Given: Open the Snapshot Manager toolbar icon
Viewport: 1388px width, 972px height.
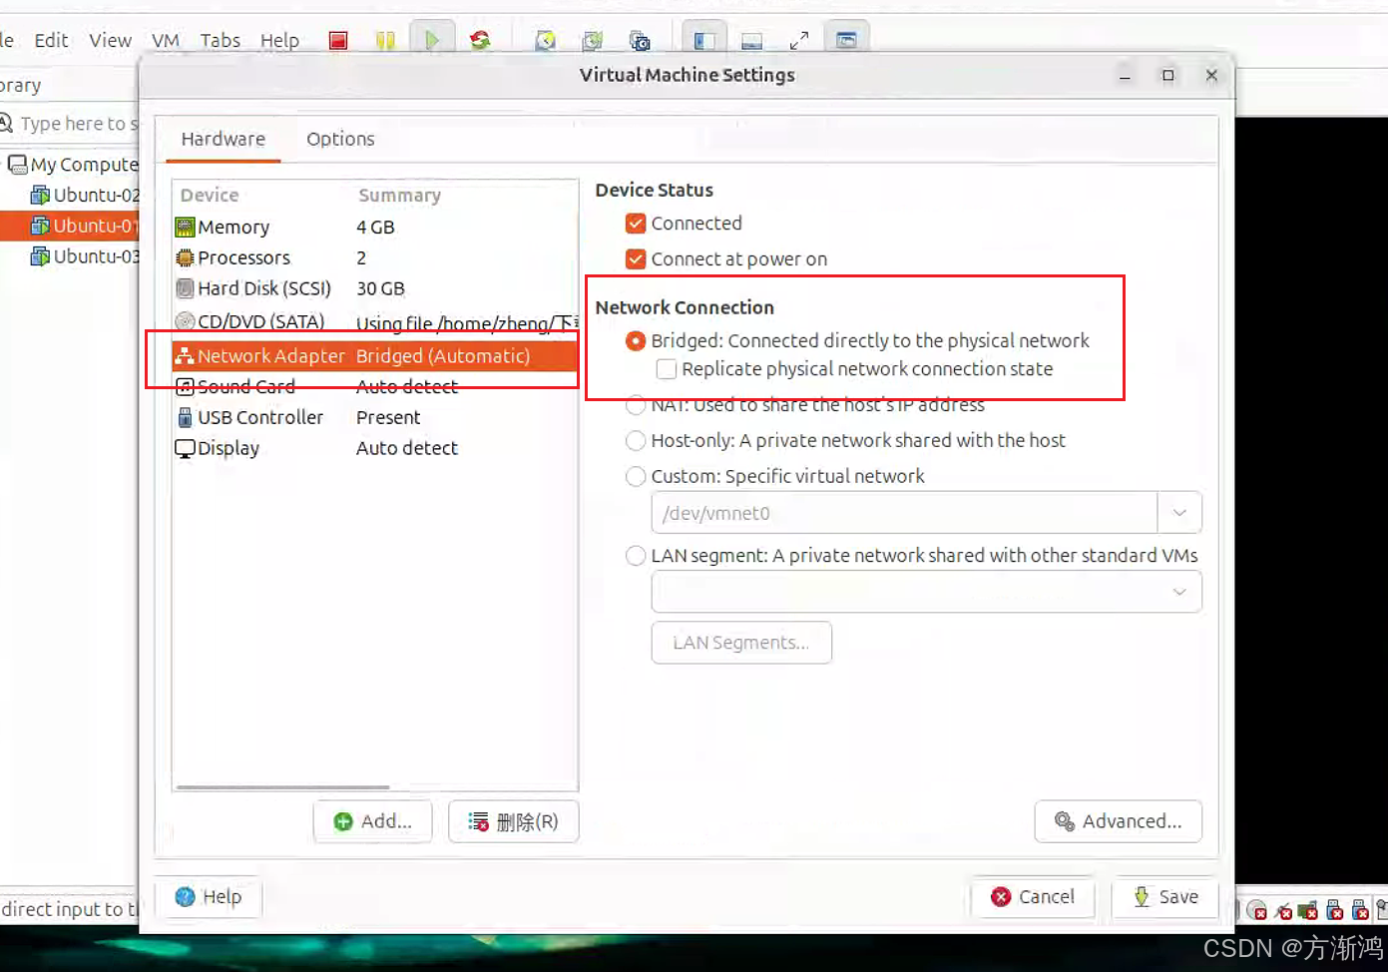Looking at the screenshot, I should tap(640, 41).
